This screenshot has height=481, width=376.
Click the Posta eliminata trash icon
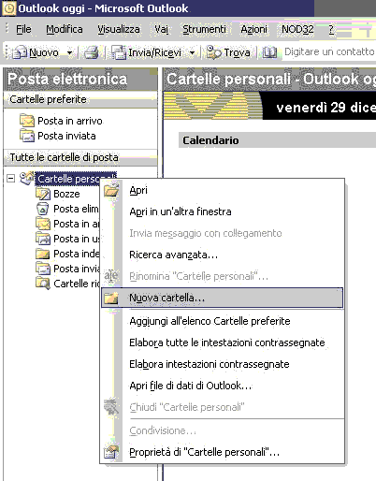(x=43, y=209)
